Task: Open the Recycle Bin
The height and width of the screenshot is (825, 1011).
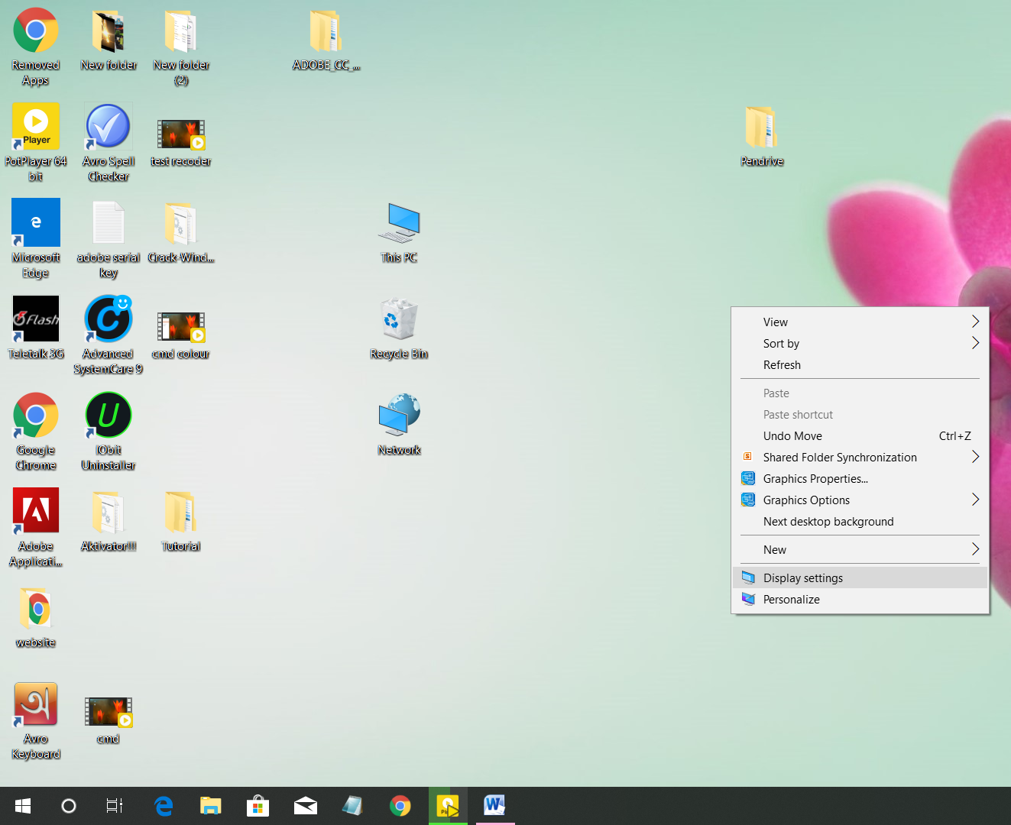Action: pos(398,319)
